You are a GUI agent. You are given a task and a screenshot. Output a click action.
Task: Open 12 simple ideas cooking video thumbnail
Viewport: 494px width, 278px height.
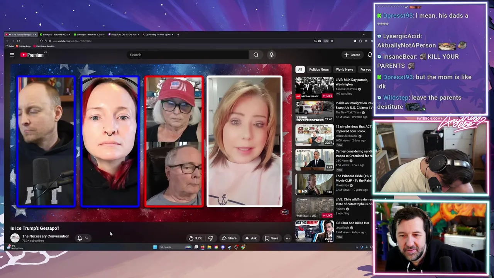[315, 135]
